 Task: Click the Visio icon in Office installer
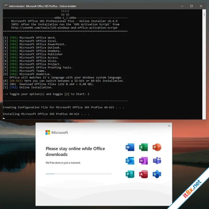157,174
